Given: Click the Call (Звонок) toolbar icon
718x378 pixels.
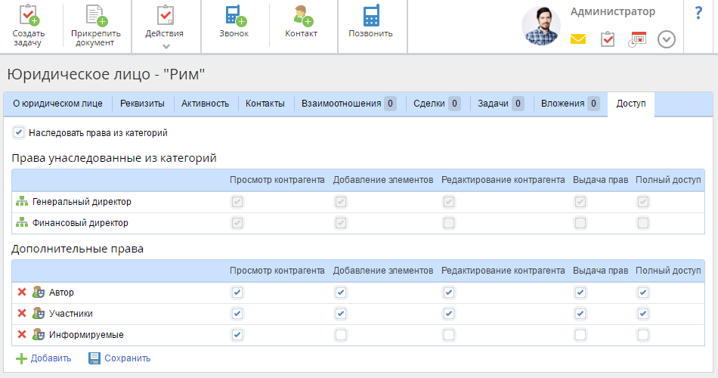Looking at the screenshot, I should click(234, 16).
